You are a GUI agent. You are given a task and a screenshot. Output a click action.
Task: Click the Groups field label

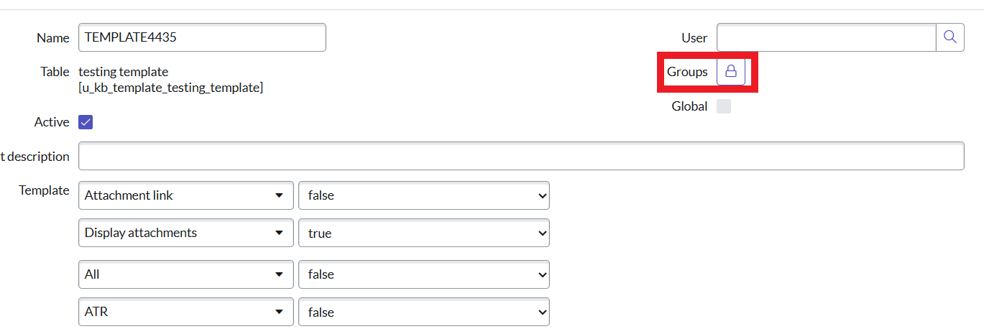687,72
